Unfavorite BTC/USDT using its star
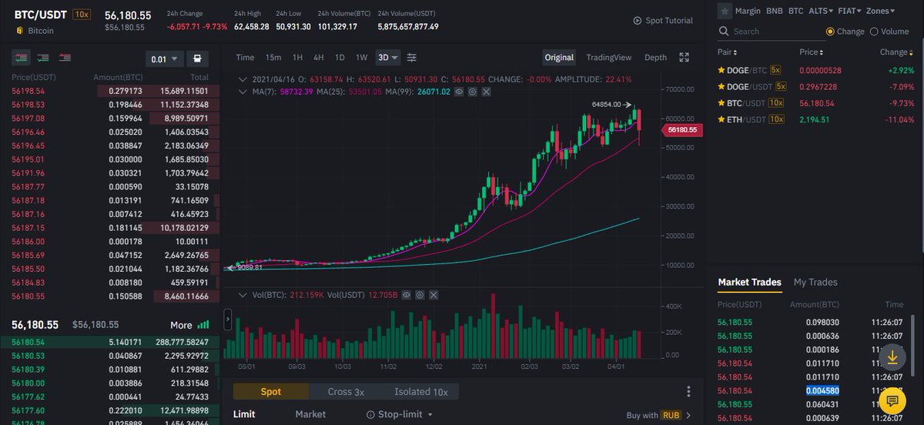This screenshot has width=924, height=425. (721, 102)
